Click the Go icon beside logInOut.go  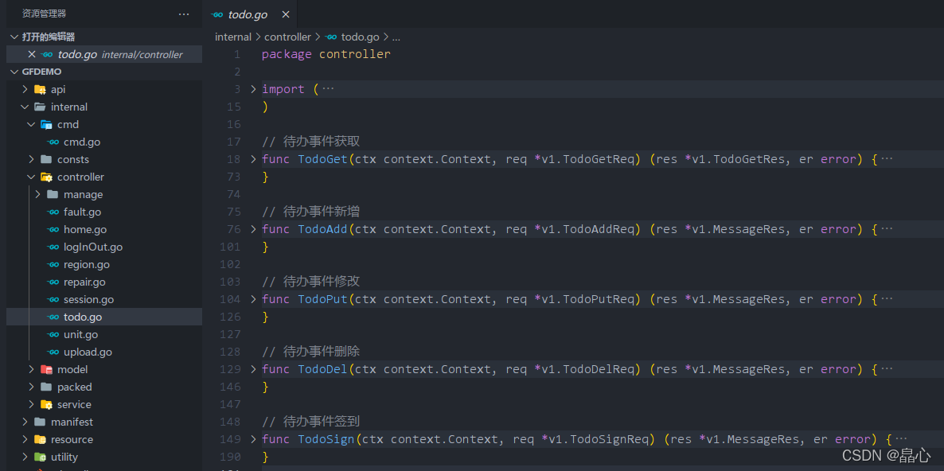pyautogui.click(x=53, y=247)
